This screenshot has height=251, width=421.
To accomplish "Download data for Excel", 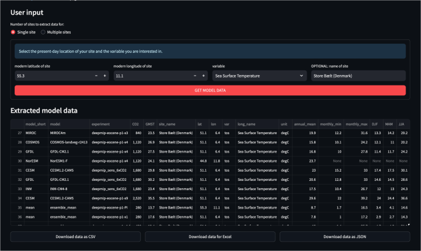I will pos(210,237).
